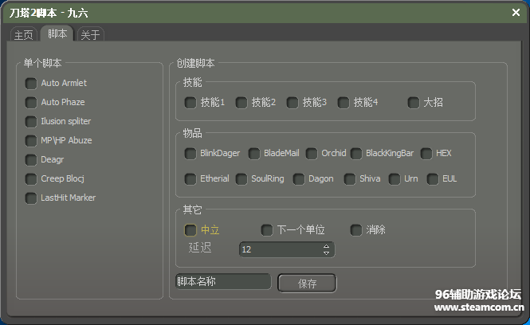This screenshot has height=325, width=530.
Task: Toggle the Creep Blocj checkbox
Action: coord(31,178)
